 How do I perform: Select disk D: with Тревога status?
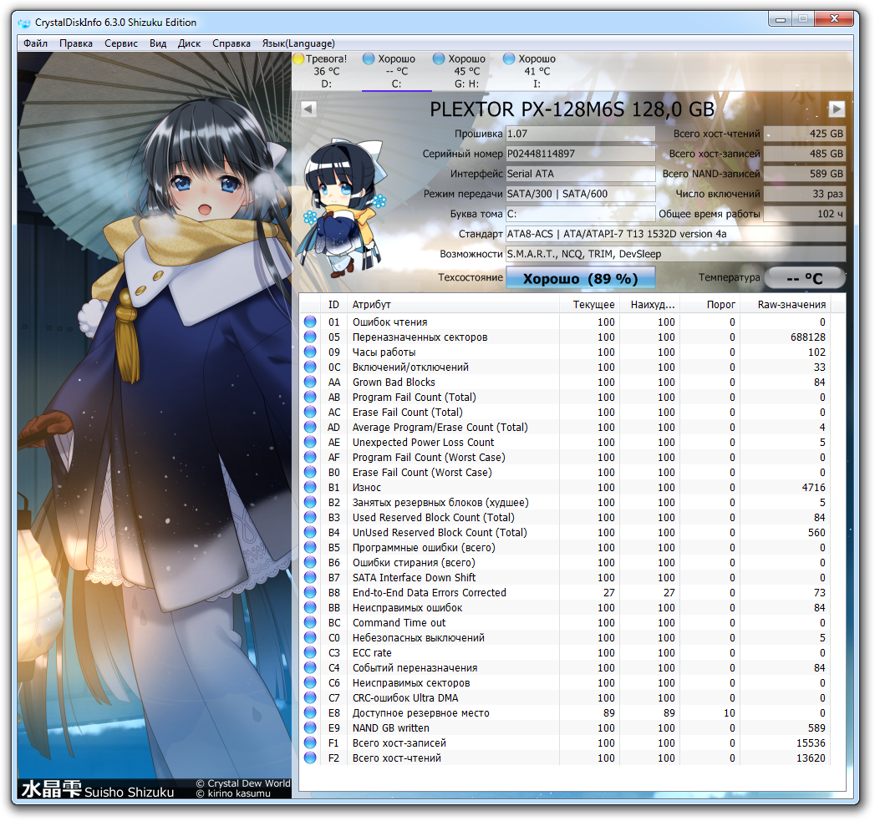(327, 71)
